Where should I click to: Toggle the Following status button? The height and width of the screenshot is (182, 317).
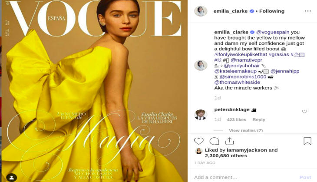click(272, 11)
